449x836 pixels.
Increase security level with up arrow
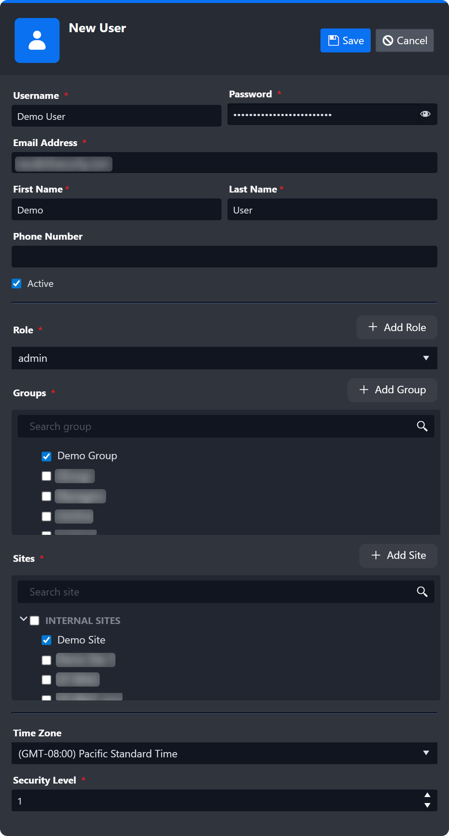tap(427, 795)
